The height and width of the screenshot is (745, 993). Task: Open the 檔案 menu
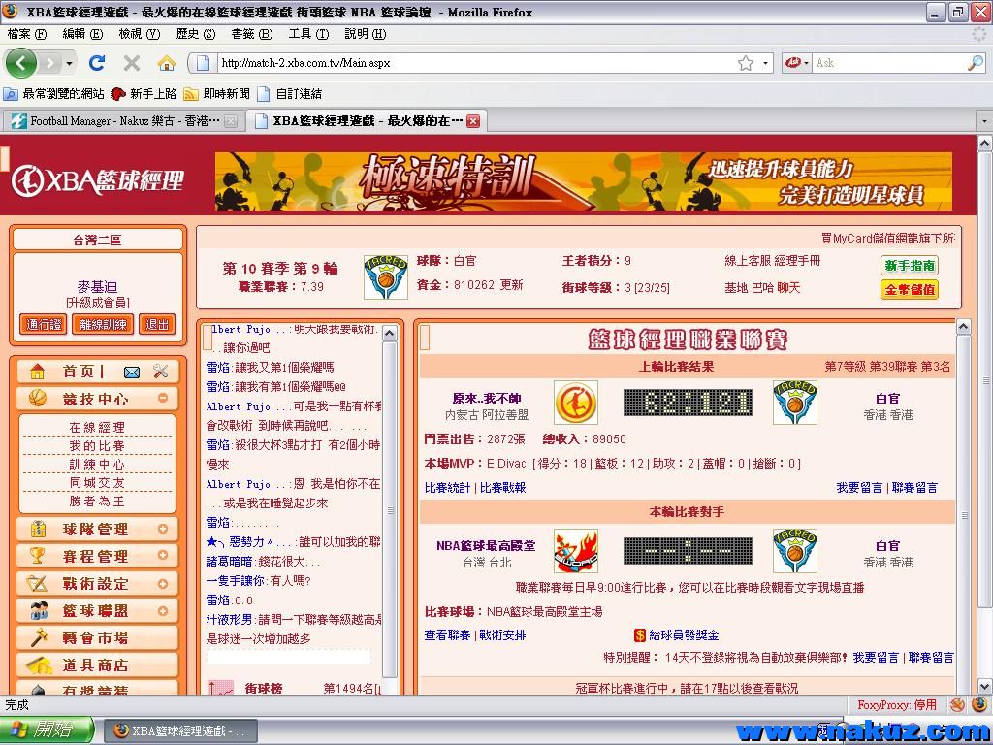coord(26,34)
